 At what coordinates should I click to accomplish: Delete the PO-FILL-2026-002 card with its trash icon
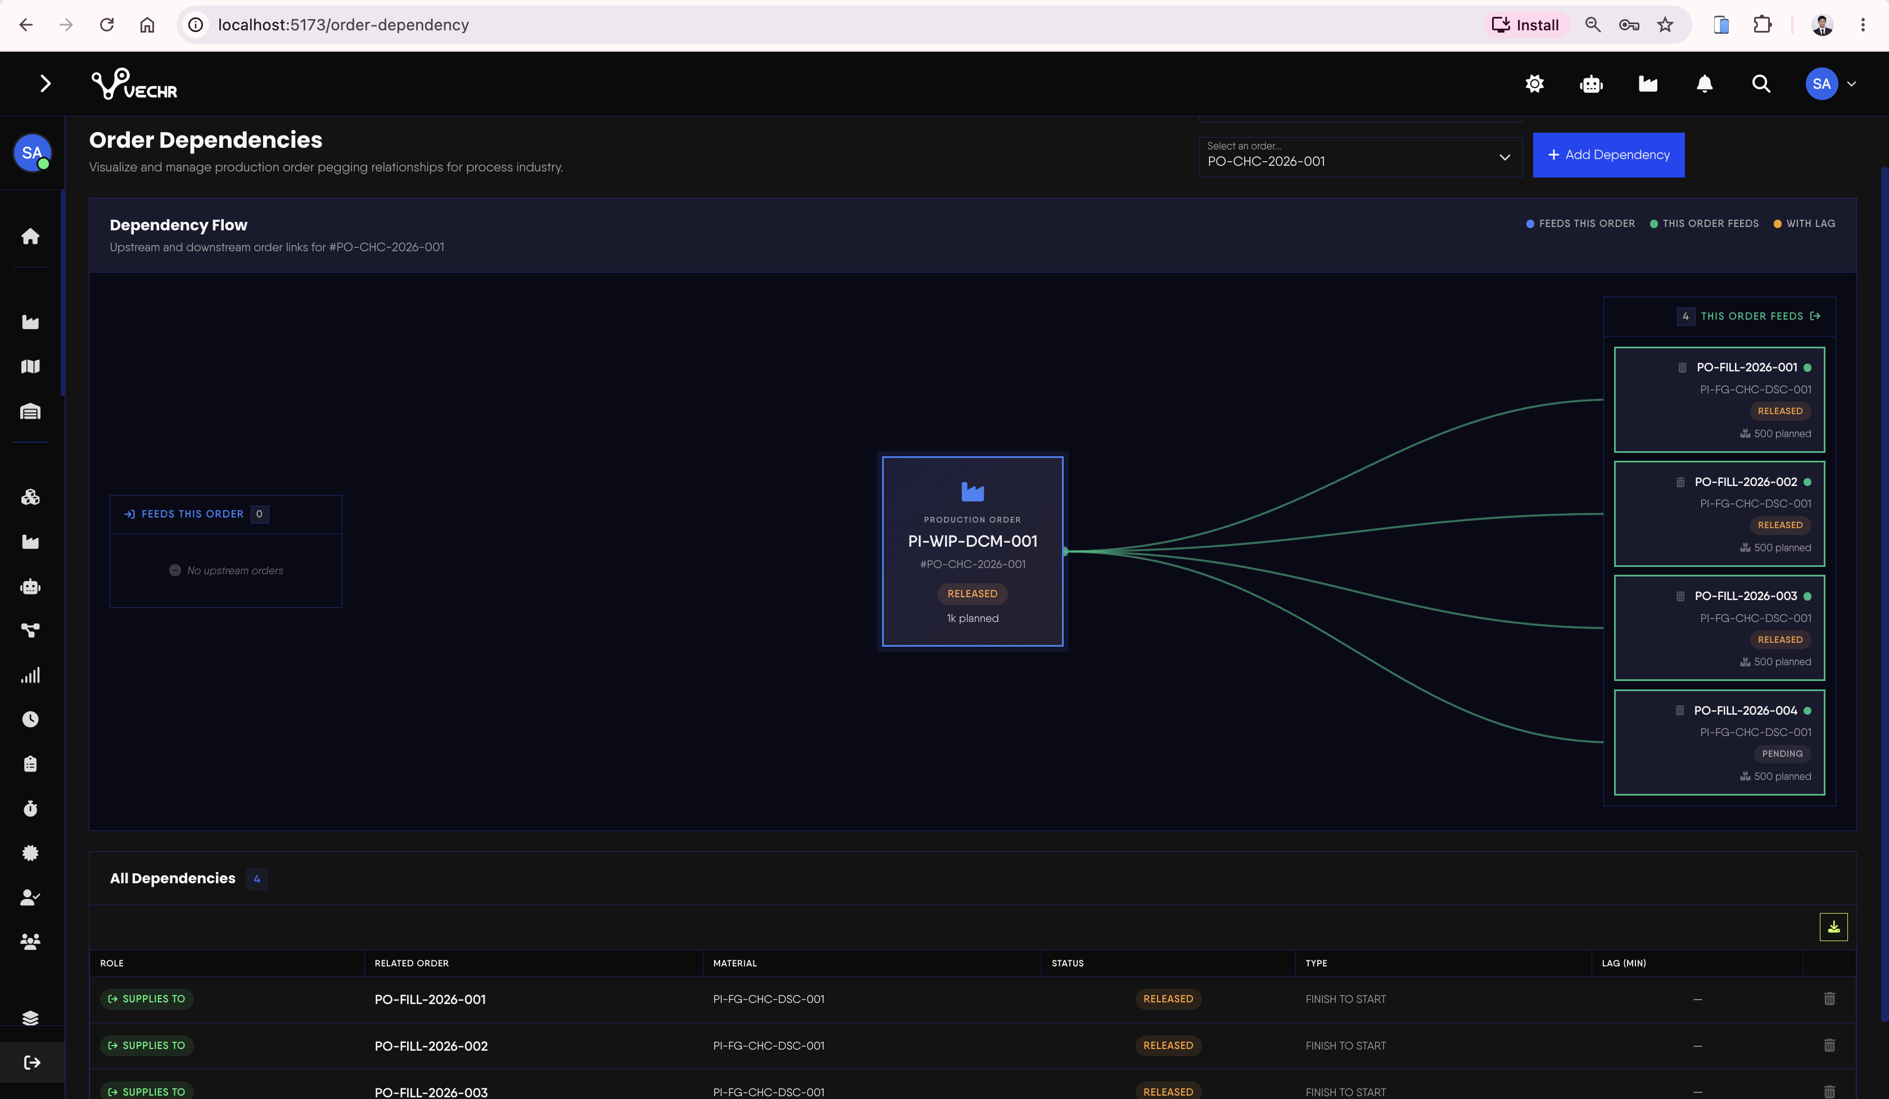1680,483
